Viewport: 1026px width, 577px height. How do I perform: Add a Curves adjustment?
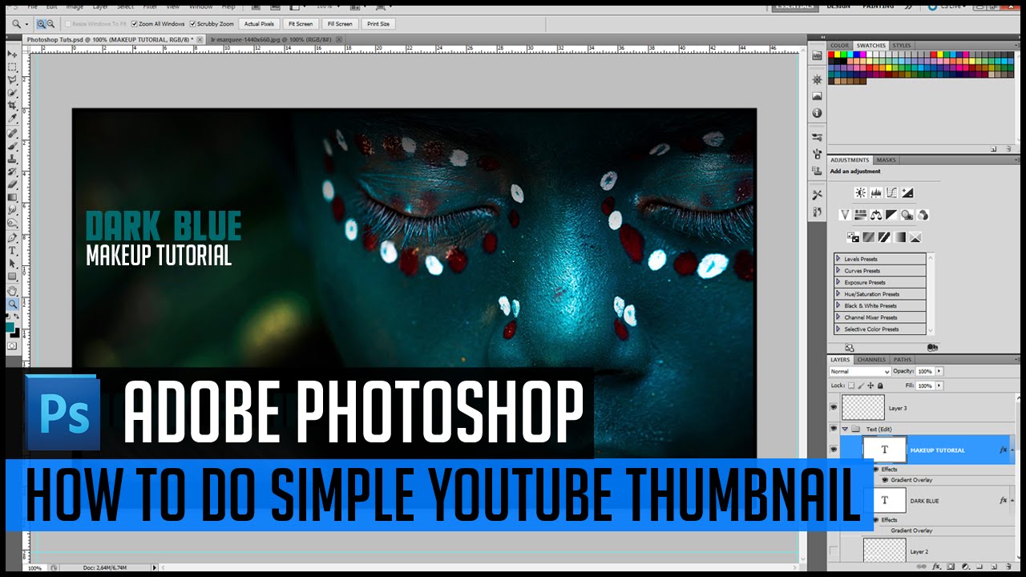point(891,192)
